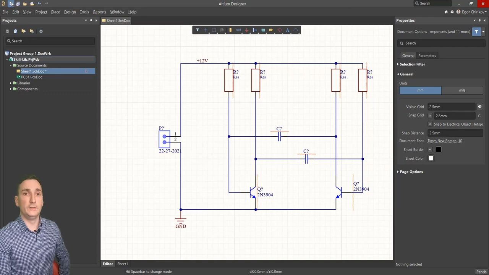Select the selection filter funnel in the active bar
Image resolution: width=489 pixels, height=275 pixels.
198,30
